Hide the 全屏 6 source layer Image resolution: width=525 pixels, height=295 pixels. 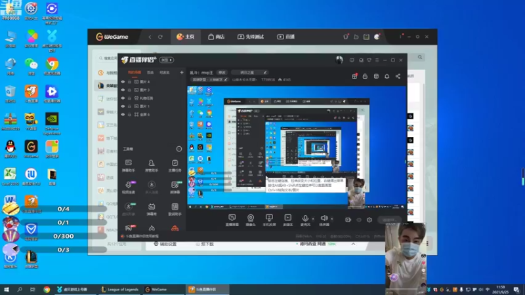pyautogui.click(x=123, y=114)
